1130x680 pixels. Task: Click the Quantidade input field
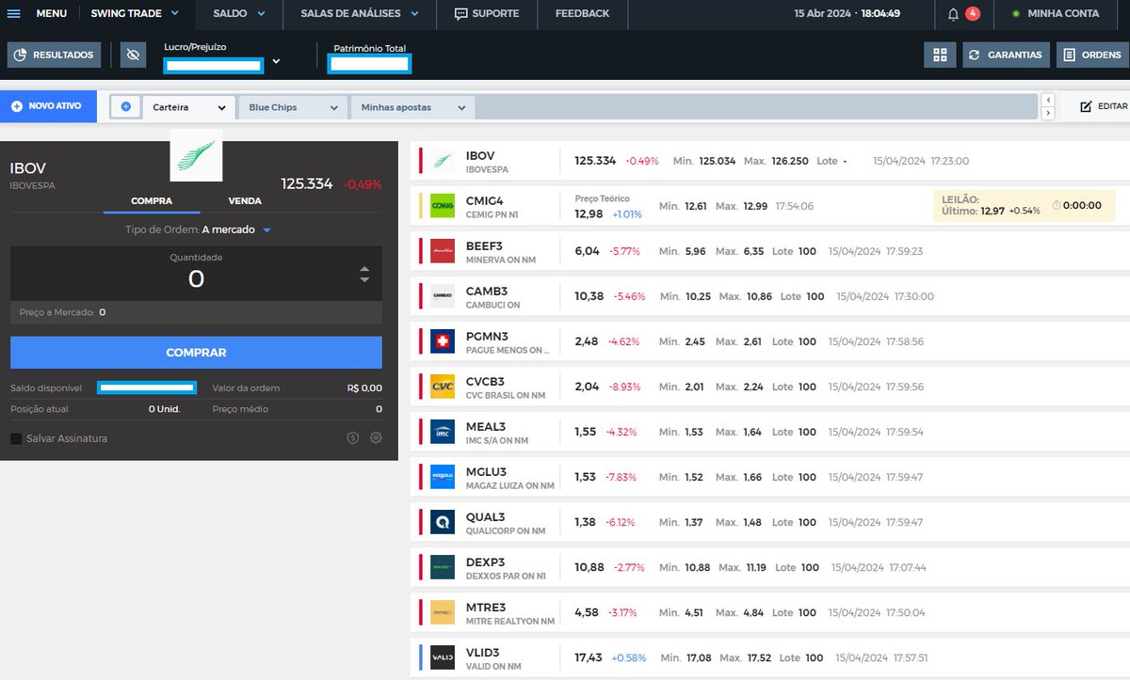[x=196, y=275]
